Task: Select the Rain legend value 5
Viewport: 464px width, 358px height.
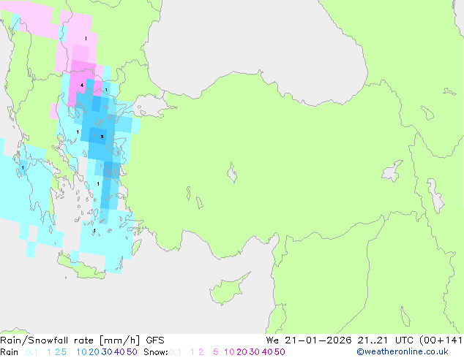Action: tap(64, 352)
